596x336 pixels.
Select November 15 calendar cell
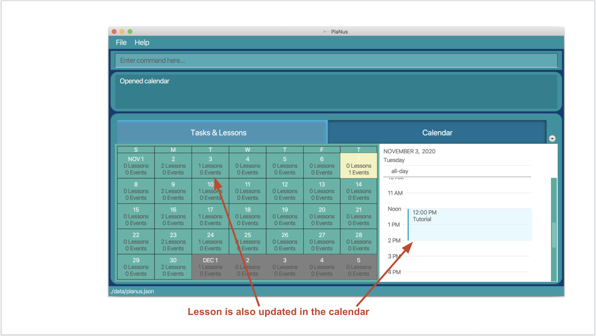pos(136,216)
